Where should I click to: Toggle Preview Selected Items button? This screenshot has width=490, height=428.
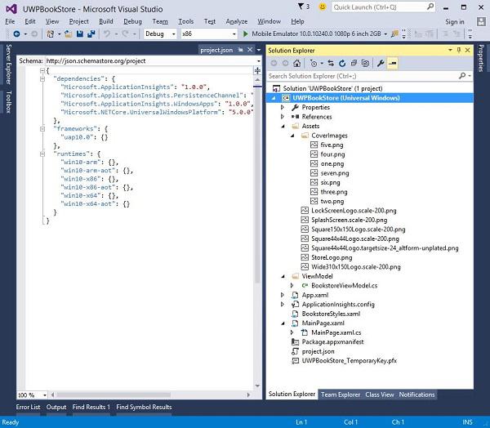(393, 63)
